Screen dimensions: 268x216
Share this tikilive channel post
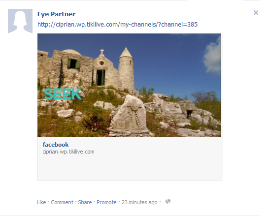(85, 202)
